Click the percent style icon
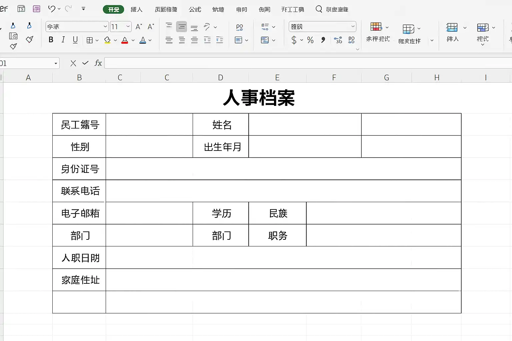Image resolution: width=512 pixels, height=341 pixels. pos(310,40)
